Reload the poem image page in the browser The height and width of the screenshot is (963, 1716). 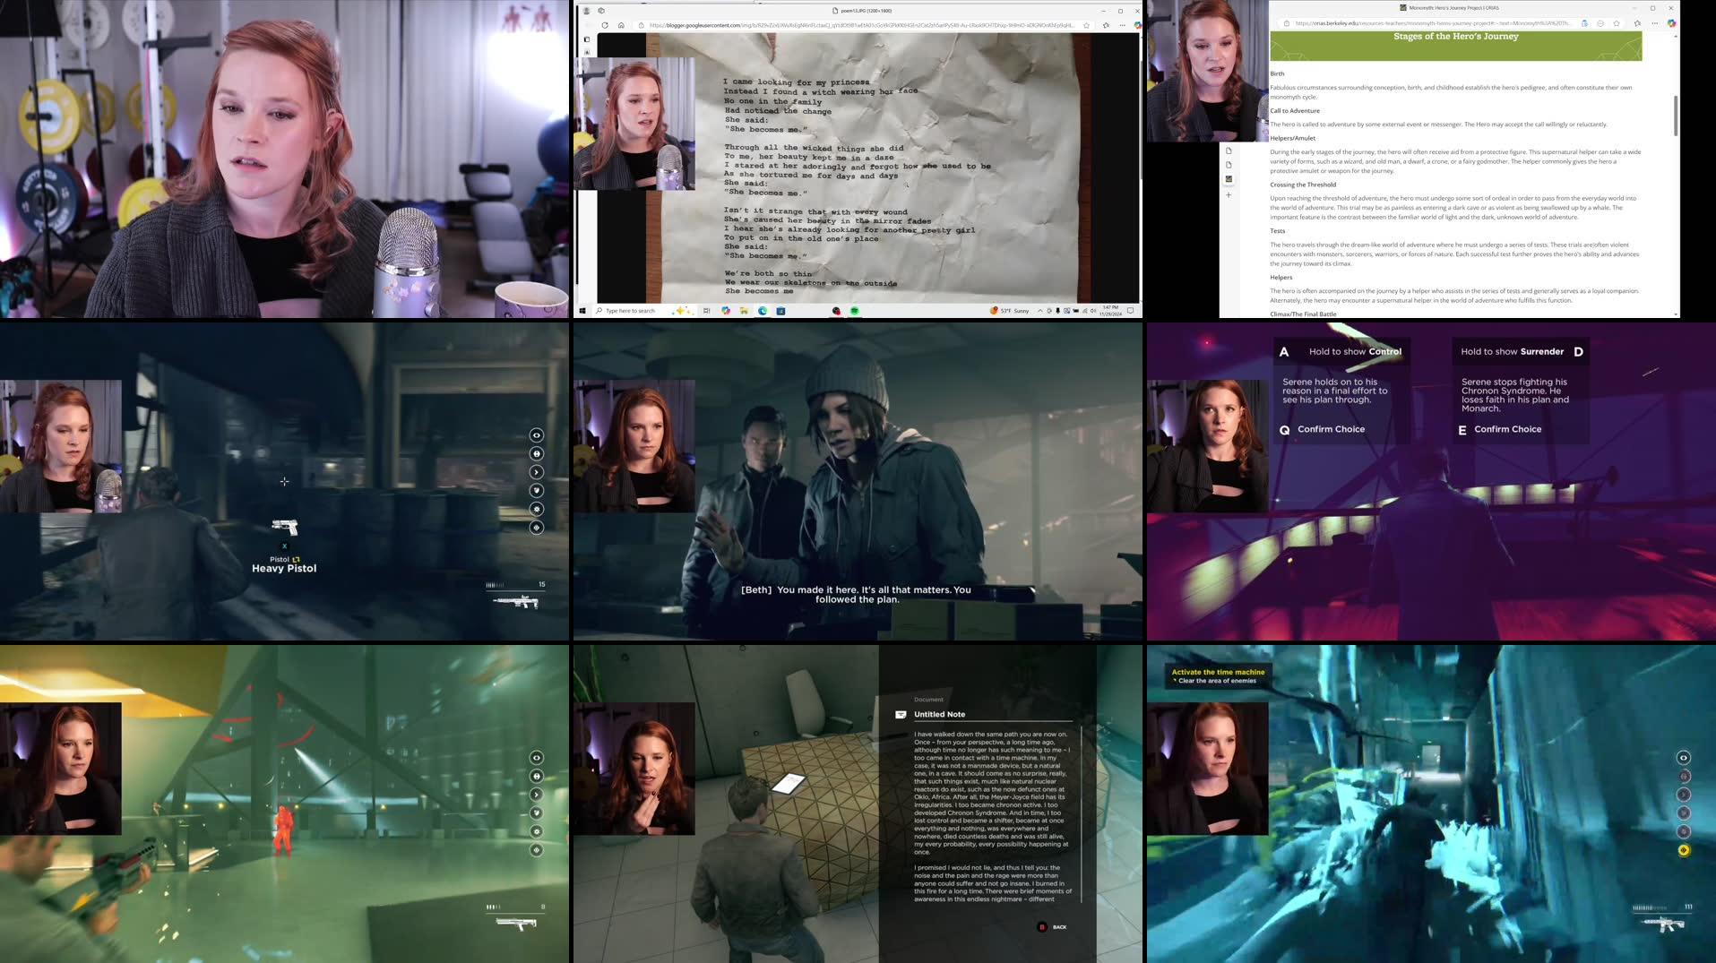(x=605, y=25)
